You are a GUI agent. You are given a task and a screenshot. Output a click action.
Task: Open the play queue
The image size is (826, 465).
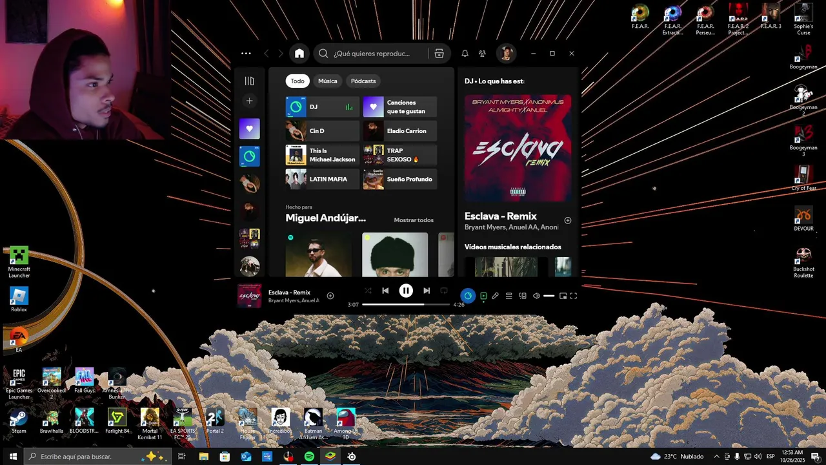click(x=509, y=296)
